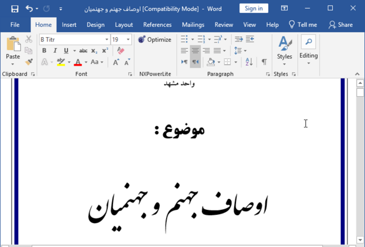365x247 pixels.
Task: Switch to the Design tab
Action: click(x=96, y=25)
